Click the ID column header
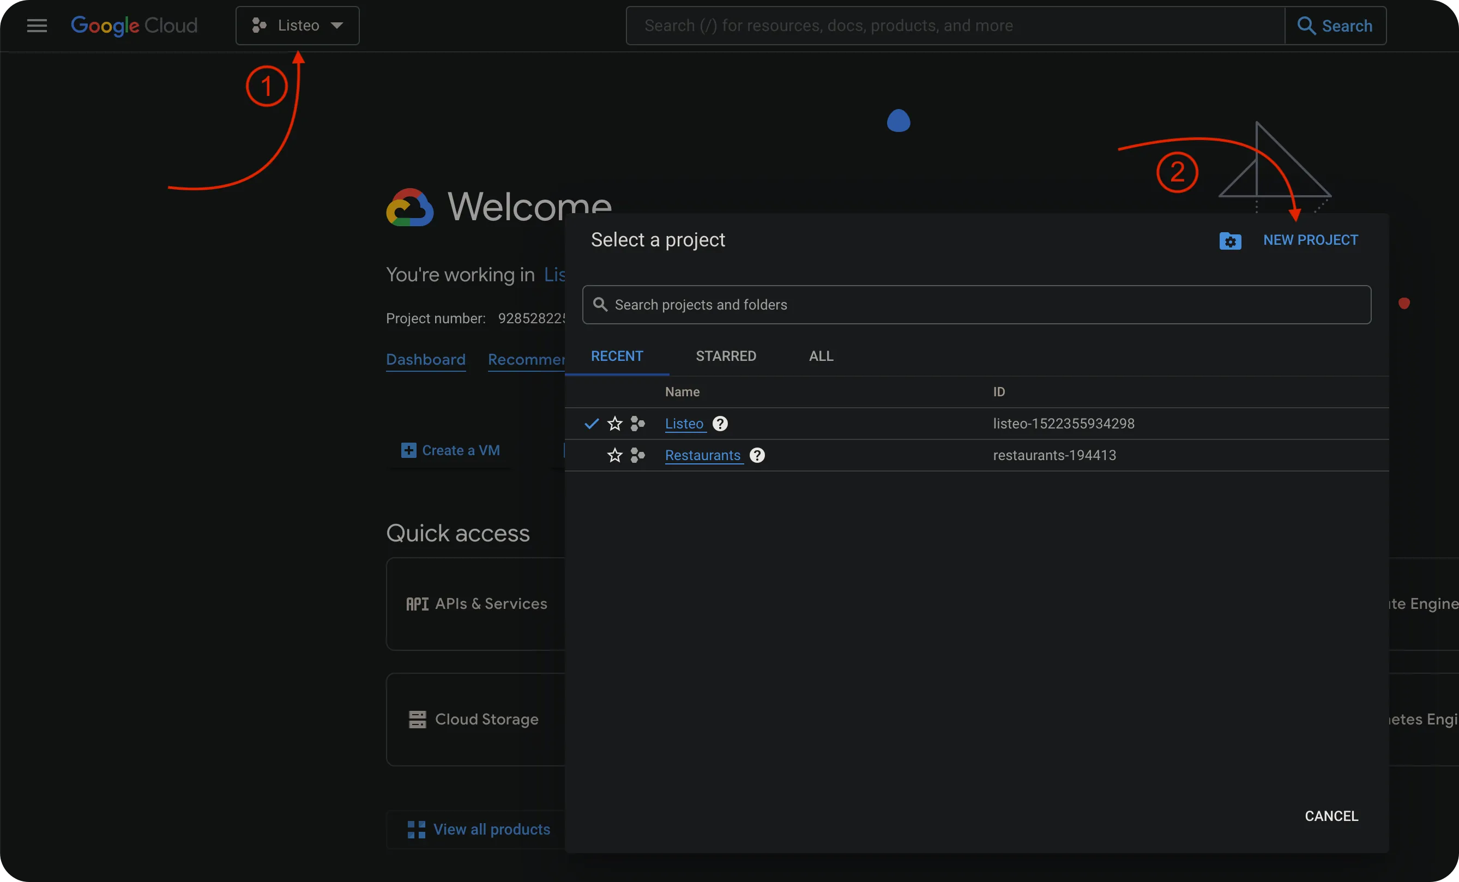The height and width of the screenshot is (882, 1459). coord(998,392)
